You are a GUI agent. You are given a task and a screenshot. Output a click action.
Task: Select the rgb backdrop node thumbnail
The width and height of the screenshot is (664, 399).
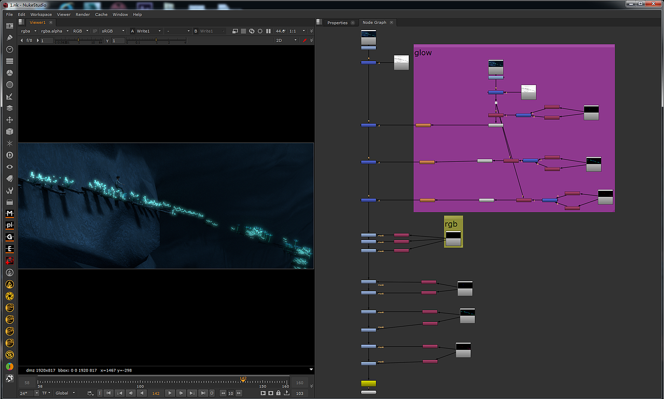(x=453, y=238)
